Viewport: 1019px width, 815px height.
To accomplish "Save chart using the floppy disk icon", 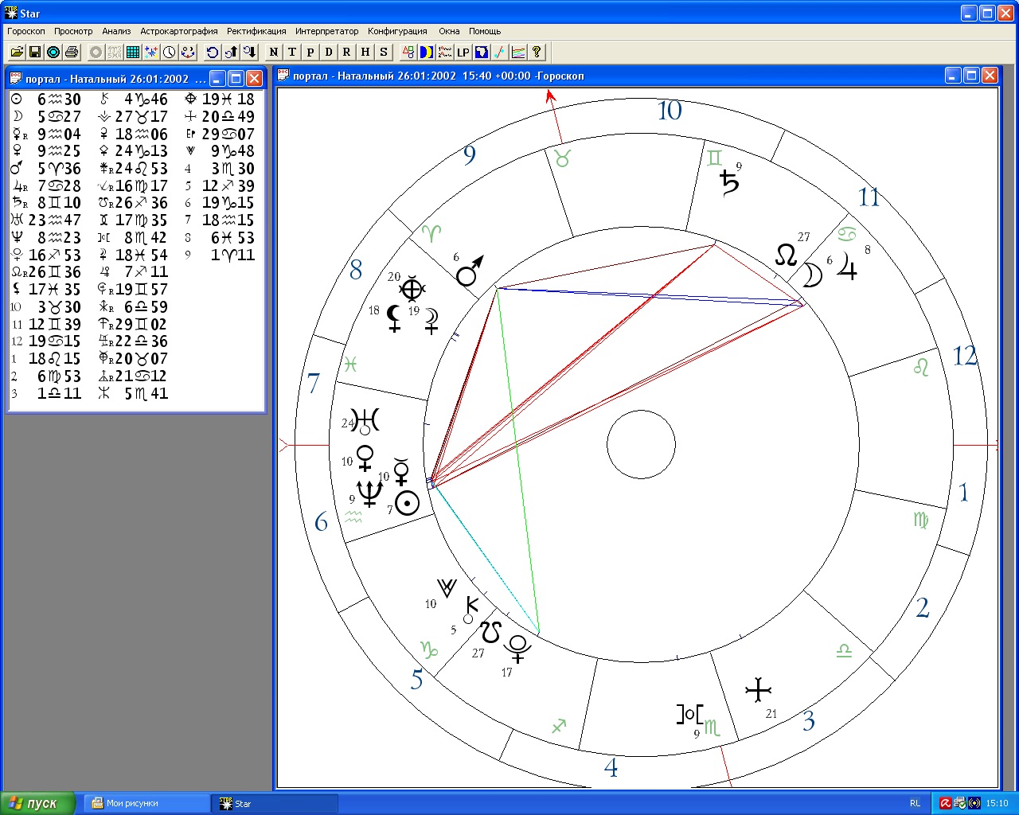I will tap(35, 53).
